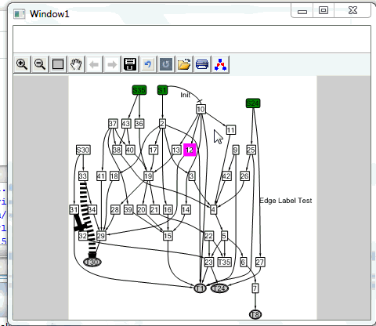Screen dimensions: 376x326
Task: Select the green node S1
Action: [x=162, y=90]
